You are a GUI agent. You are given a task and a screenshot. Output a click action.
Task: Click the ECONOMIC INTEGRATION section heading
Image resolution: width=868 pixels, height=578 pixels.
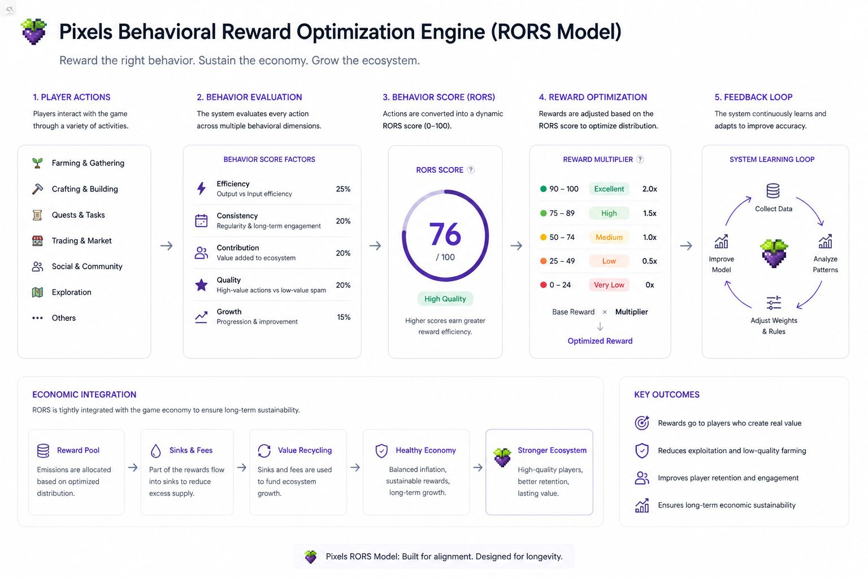(84, 395)
